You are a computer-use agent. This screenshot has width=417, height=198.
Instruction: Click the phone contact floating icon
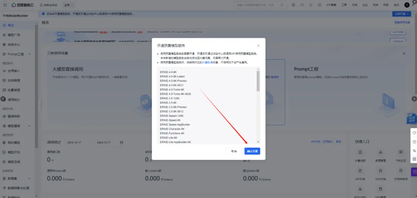pyautogui.click(x=414, y=150)
